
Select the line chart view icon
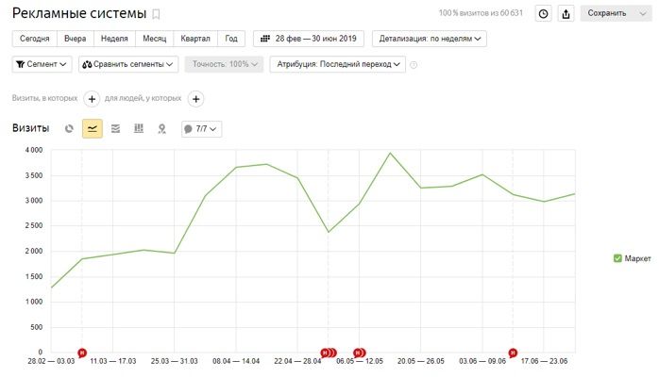[93, 128]
